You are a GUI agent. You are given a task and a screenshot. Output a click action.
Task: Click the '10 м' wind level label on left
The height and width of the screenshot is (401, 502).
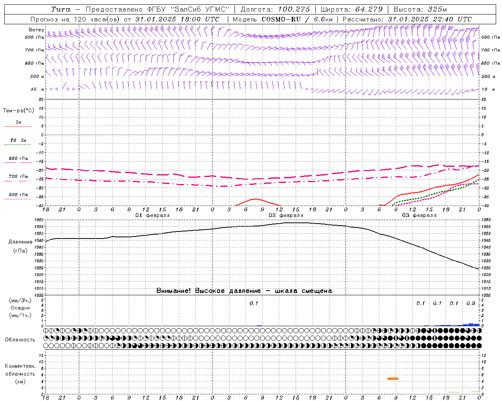[x=37, y=89]
